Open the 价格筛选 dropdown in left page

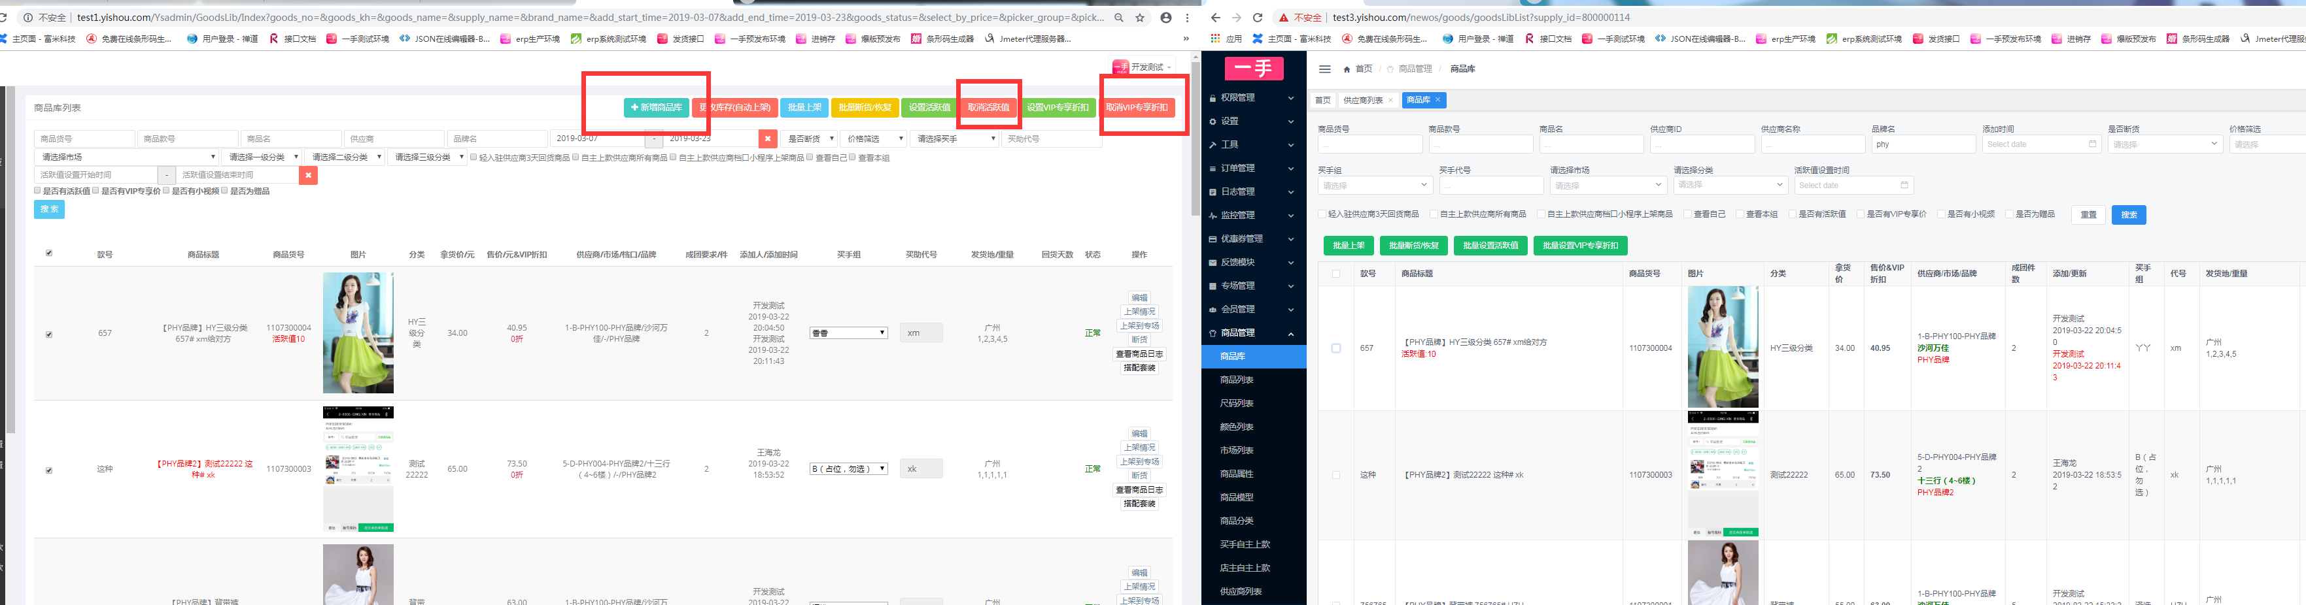874,139
